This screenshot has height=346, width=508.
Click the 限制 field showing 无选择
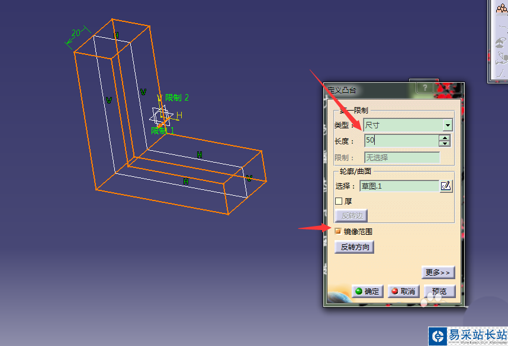tap(402, 158)
